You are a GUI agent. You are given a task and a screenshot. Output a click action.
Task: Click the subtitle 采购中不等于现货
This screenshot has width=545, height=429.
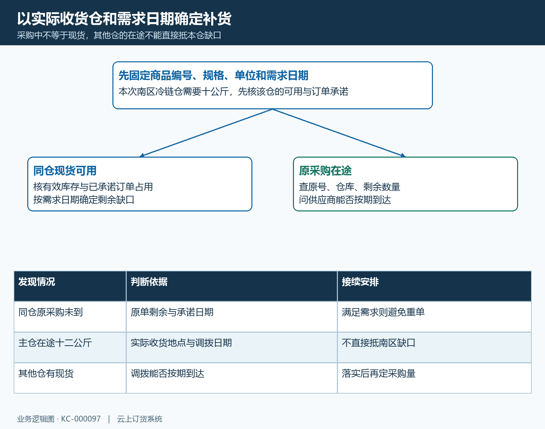51,35
